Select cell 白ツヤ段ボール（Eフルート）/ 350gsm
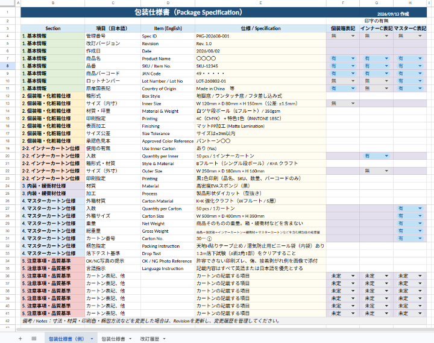 point(260,111)
